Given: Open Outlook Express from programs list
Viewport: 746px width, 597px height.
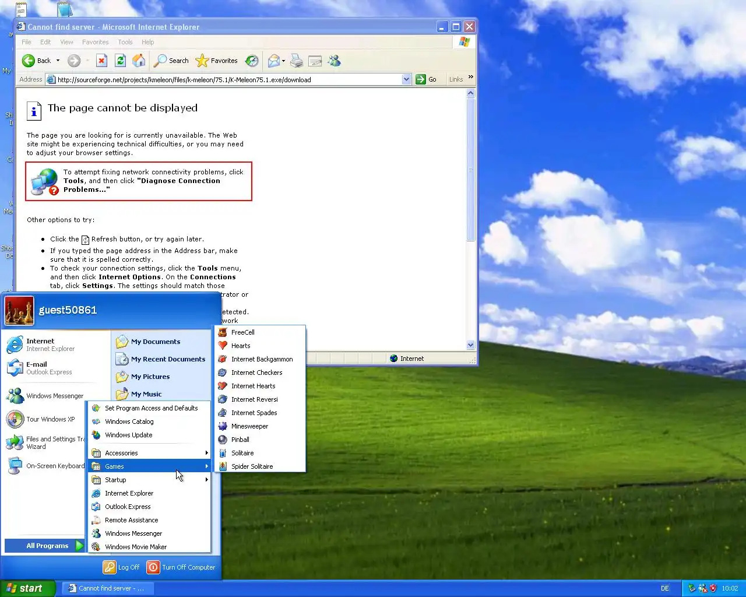Looking at the screenshot, I should (x=149, y=507).
